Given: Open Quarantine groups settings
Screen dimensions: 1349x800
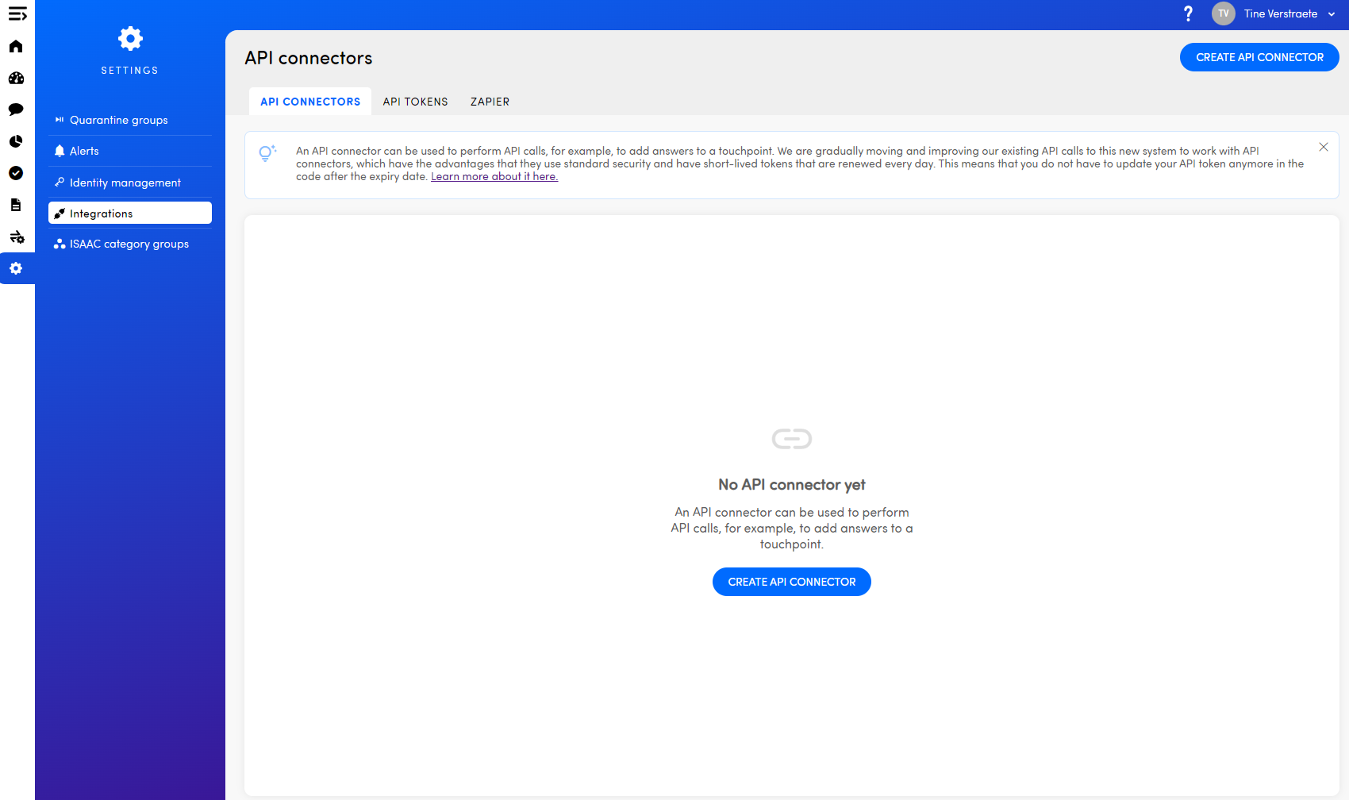Looking at the screenshot, I should click(118, 120).
